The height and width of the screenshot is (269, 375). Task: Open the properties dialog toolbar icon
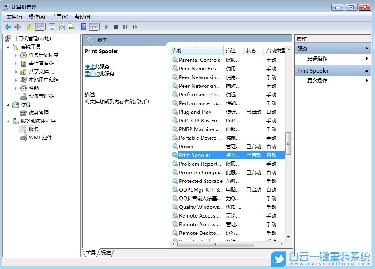(x=51, y=26)
